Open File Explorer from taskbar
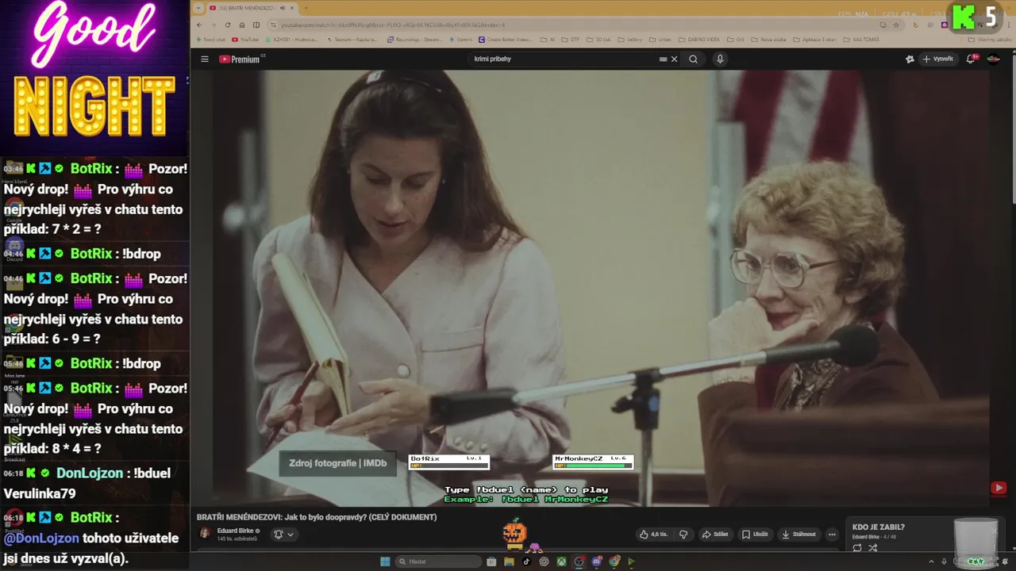Screen dimensions: 1016x571 [x=509, y=561]
